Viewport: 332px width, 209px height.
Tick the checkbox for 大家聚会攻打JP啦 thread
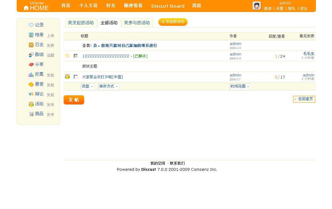pos(76,77)
